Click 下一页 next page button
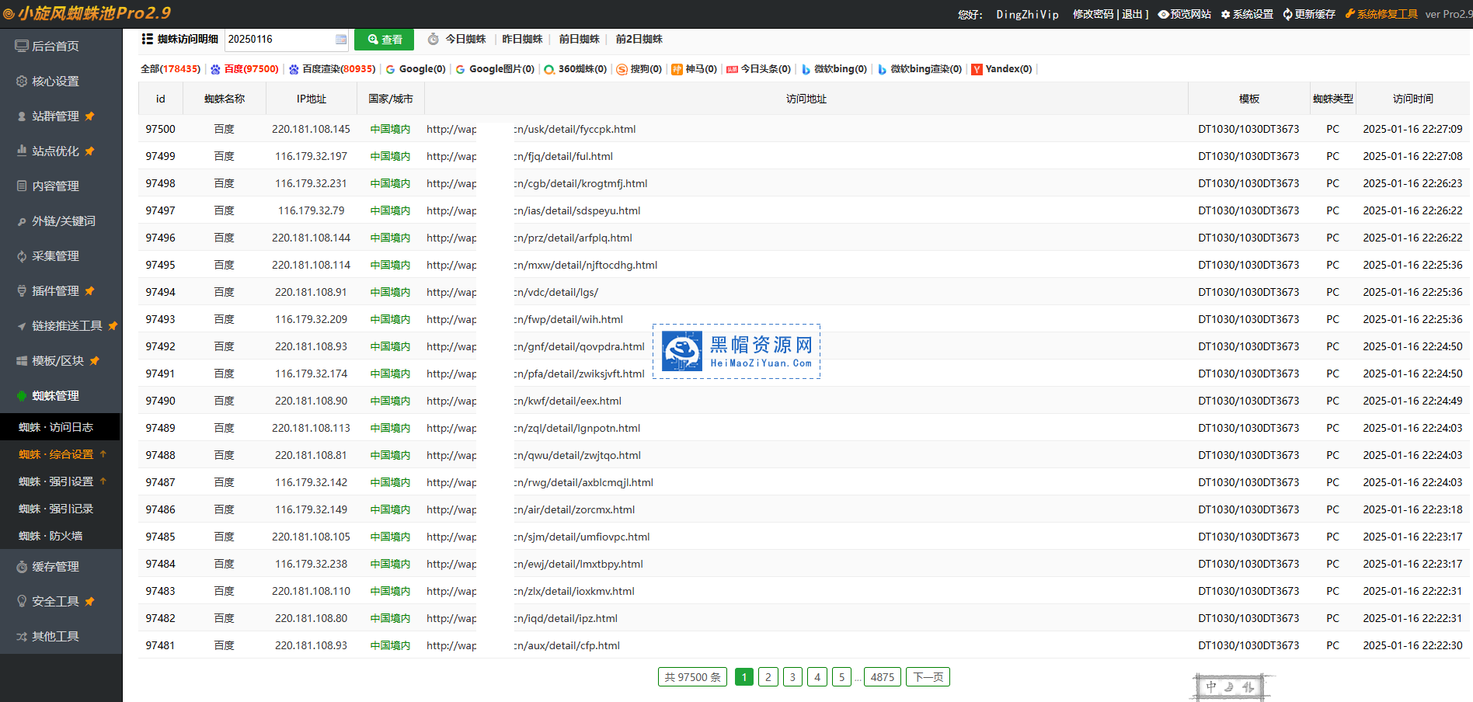Screen dimensions: 1473x702 coord(928,677)
